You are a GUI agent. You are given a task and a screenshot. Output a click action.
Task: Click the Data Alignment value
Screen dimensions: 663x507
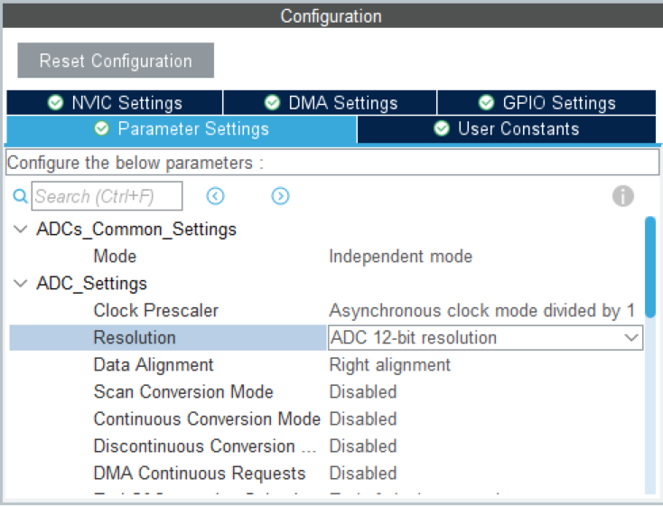(x=389, y=365)
